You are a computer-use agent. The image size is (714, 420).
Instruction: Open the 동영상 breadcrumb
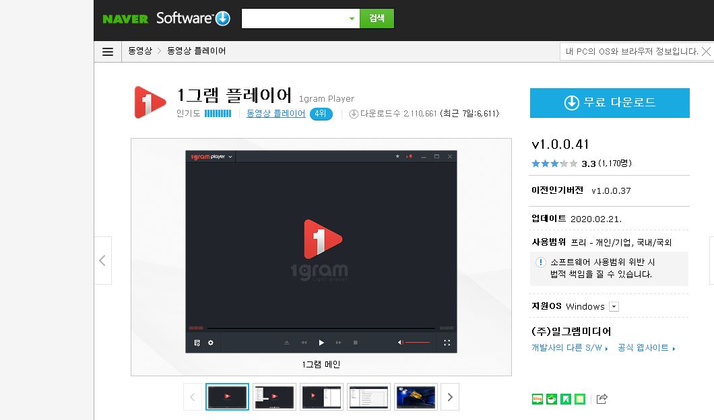pyautogui.click(x=140, y=51)
